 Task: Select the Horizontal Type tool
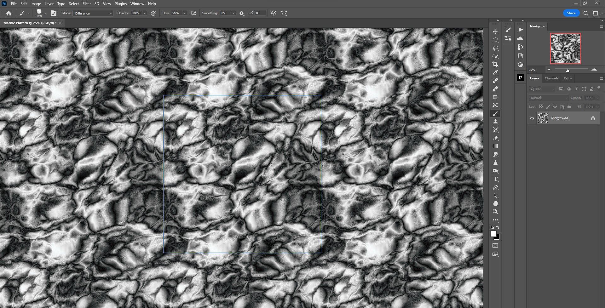(x=495, y=179)
